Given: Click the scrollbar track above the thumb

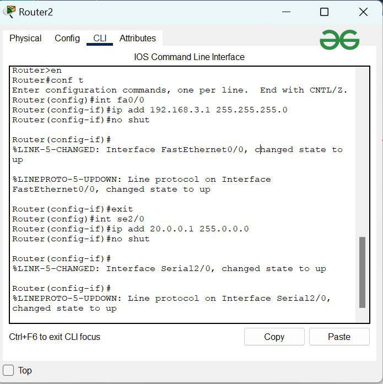Looking at the screenshot, I should click(362, 154).
